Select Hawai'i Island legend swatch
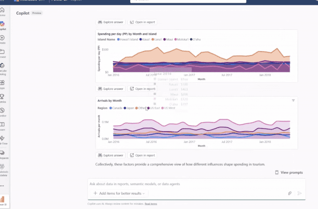Image resolution: width=318 pixels, height=209 pixels. (118, 40)
